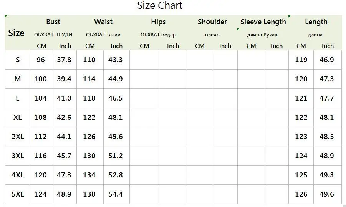Select the Sleeve Length header
Image resolution: width=346 pixels, height=207 pixels.
[263, 22]
